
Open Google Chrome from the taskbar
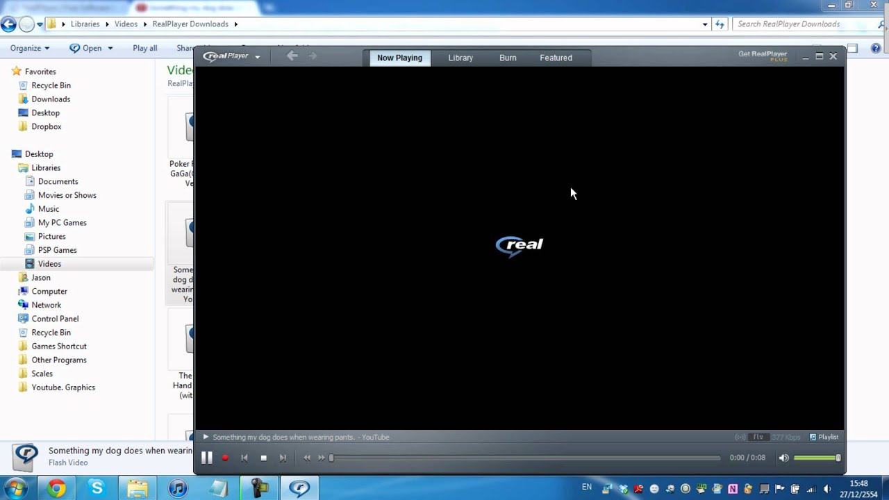56,489
